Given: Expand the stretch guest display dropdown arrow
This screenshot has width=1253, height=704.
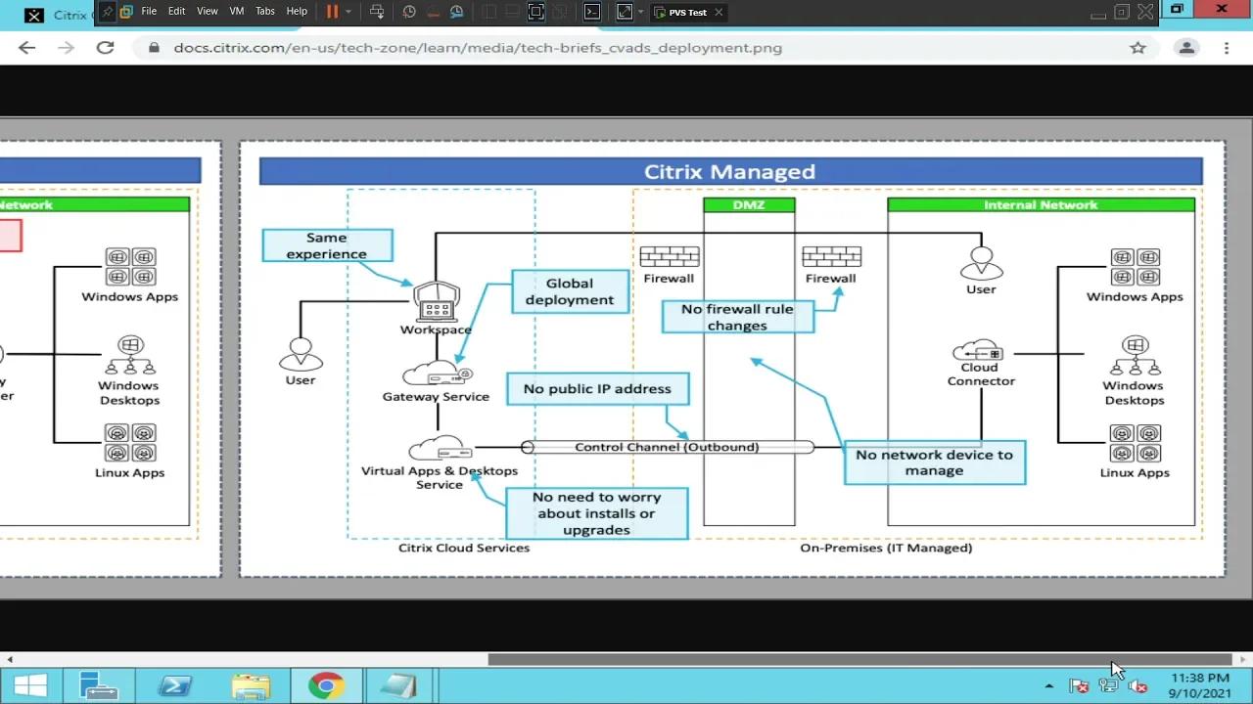Looking at the screenshot, I should pos(641,12).
